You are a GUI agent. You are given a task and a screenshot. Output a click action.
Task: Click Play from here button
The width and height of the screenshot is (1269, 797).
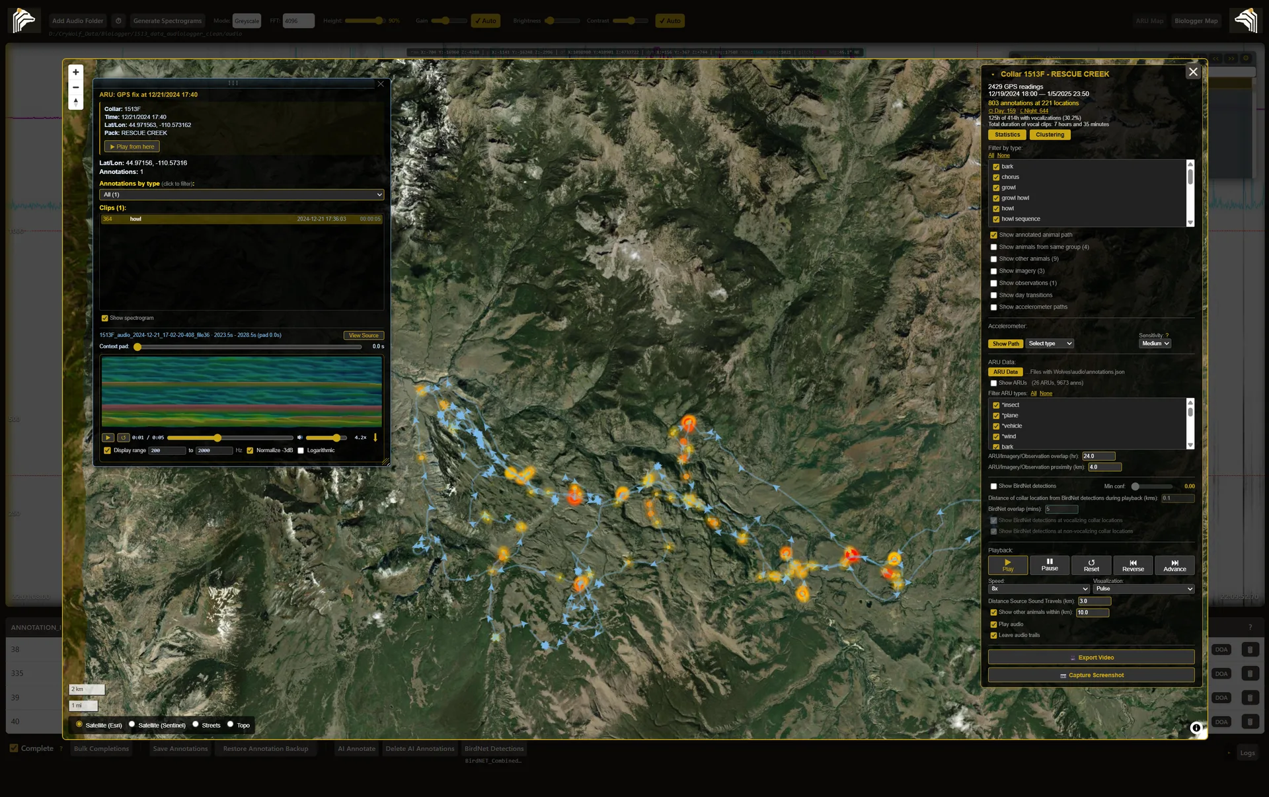click(132, 147)
